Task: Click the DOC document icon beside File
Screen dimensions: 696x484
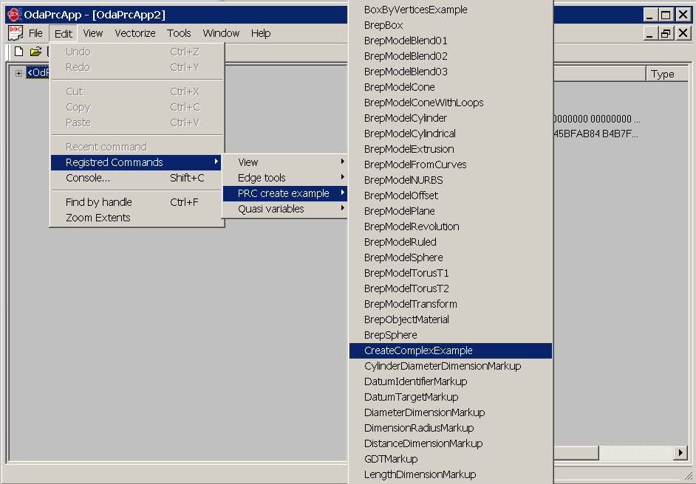Action: point(16,33)
